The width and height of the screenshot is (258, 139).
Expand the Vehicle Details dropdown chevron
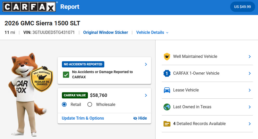[x=167, y=33]
